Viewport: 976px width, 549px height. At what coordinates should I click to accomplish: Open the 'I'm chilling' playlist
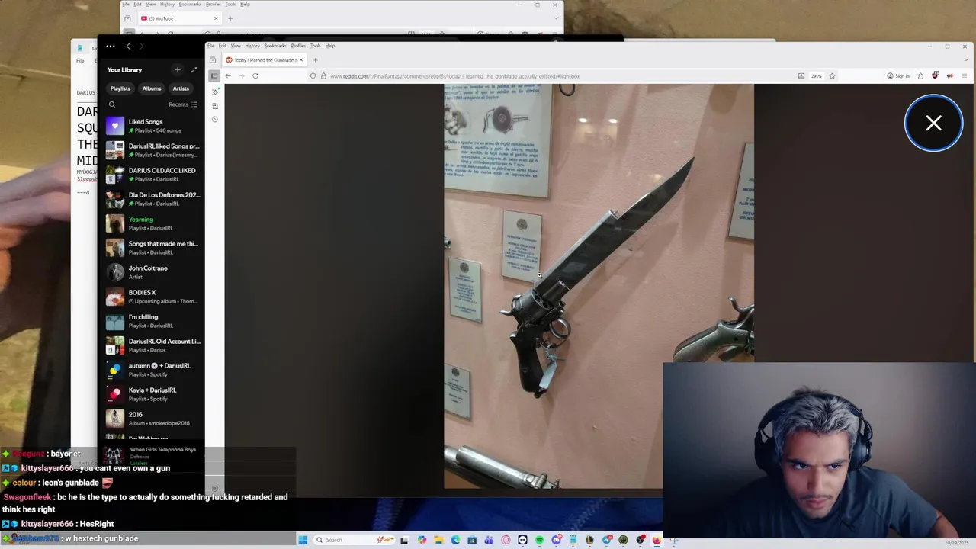[152, 321]
